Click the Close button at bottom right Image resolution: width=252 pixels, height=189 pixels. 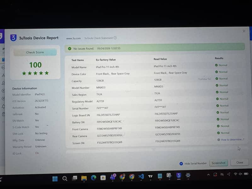point(240,163)
